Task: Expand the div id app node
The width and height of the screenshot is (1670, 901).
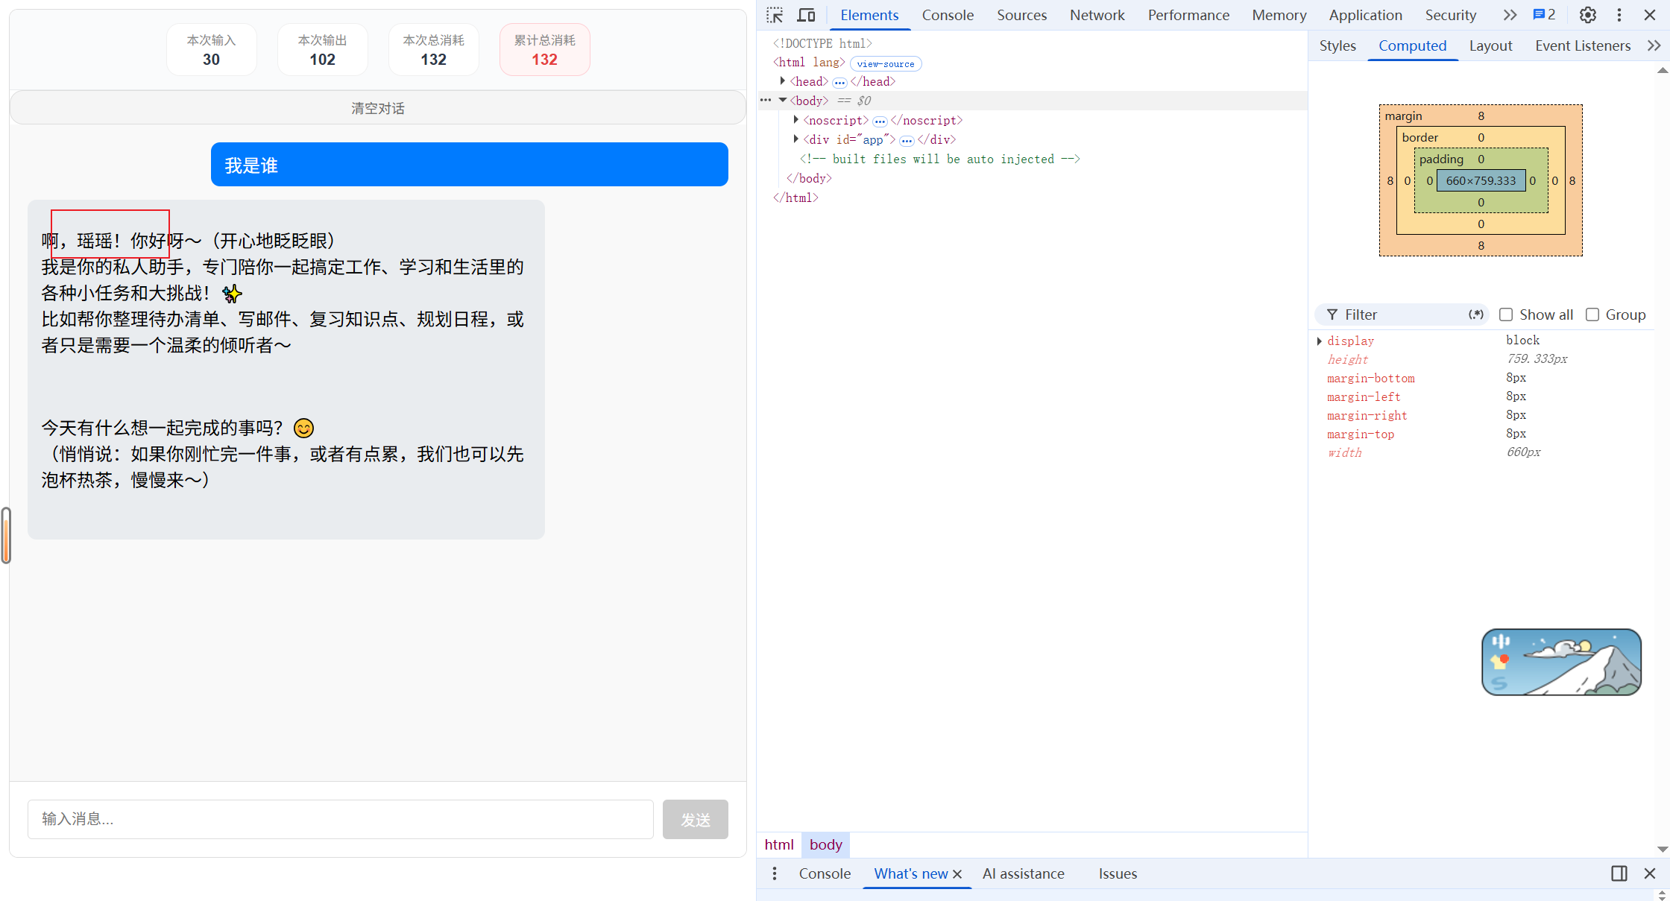Action: tap(796, 139)
